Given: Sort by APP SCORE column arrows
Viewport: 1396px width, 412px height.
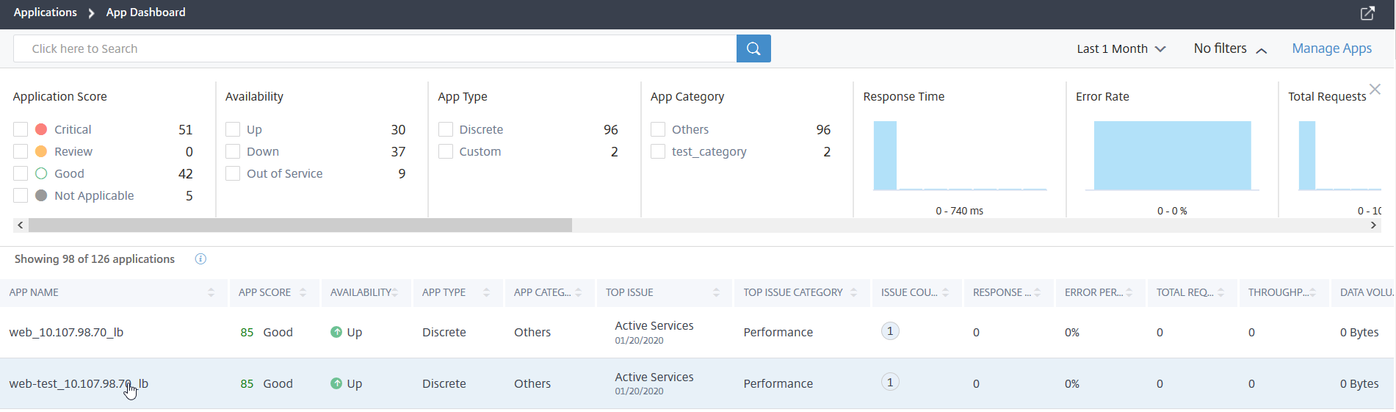Looking at the screenshot, I should coord(303,292).
